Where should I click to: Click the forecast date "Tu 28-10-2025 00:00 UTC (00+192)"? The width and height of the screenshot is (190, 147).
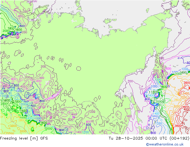(x=149, y=138)
